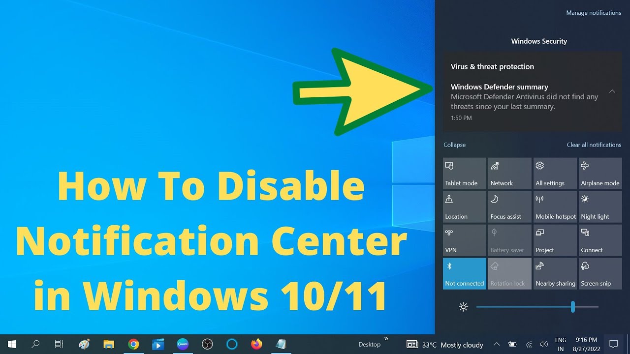Adjust the screen brightness slider
The image size is (630, 354).
pos(572,307)
